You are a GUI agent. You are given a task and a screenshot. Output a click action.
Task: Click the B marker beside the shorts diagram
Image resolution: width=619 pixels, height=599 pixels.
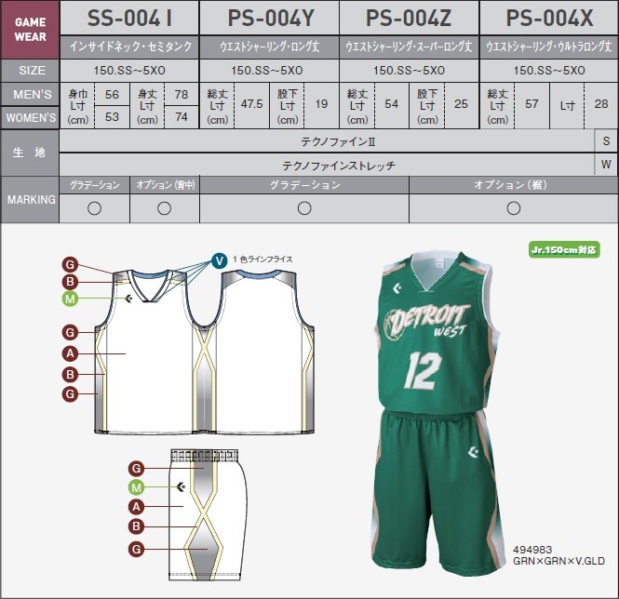[x=137, y=527]
